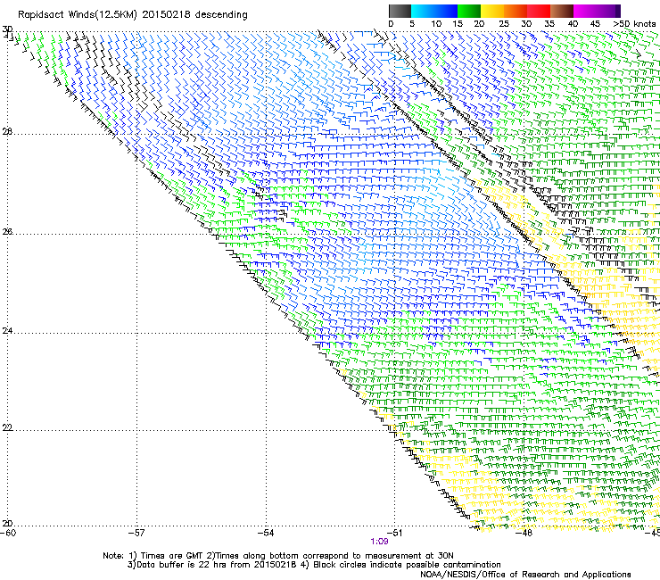The height and width of the screenshot is (580, 660).
Task: Click the longitude axis label '-51'
Action: pos(395,533)
